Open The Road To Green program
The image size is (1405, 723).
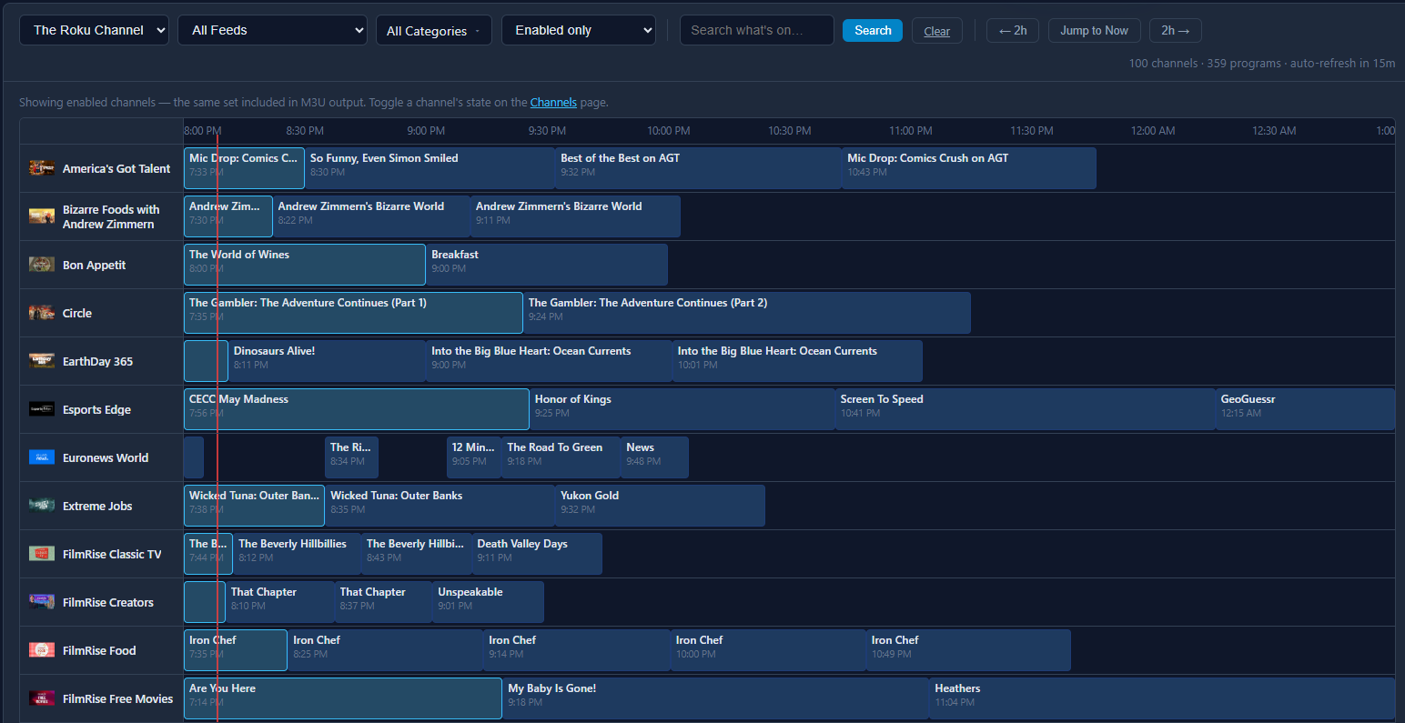pos(561,457)
